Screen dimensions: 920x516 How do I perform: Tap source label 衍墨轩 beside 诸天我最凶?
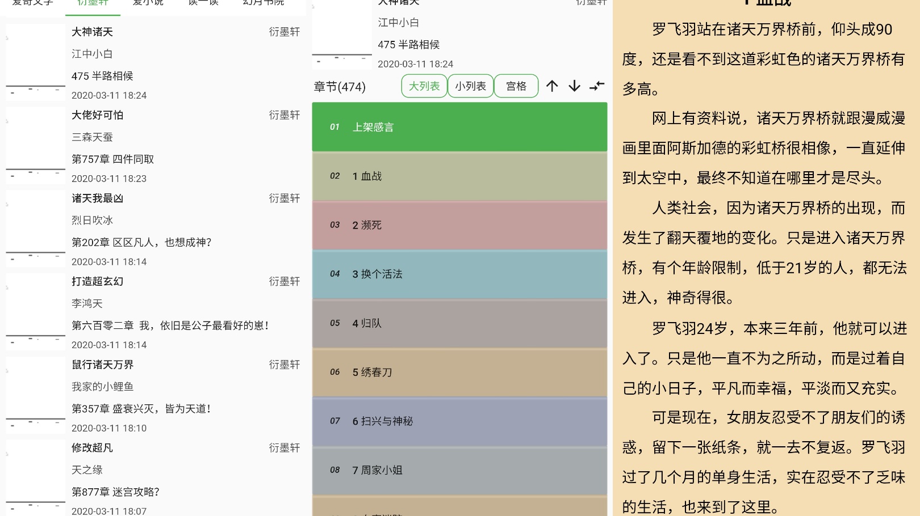[285, 198]
